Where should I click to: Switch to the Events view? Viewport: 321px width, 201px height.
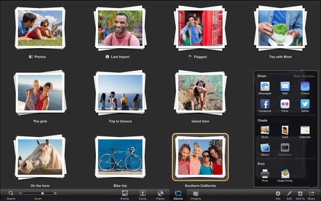[x=125, y=195]
